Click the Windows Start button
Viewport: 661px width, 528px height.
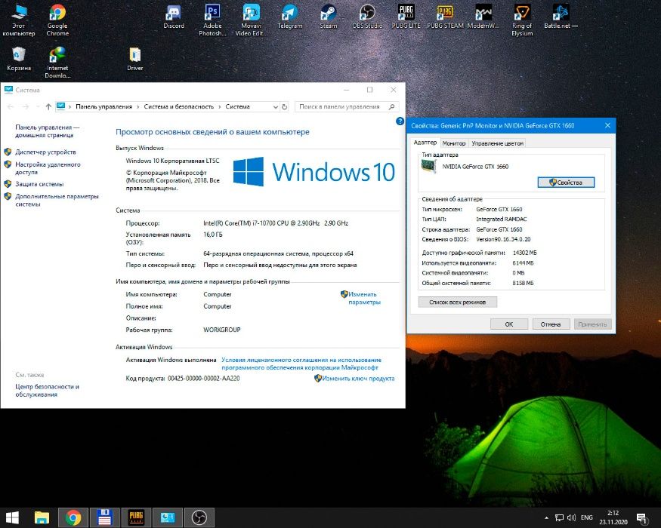pos(12,517)
